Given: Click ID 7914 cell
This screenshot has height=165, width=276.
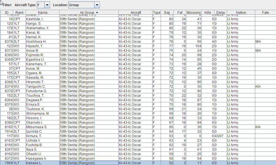Looking at the screenshot, I should 7,131.
